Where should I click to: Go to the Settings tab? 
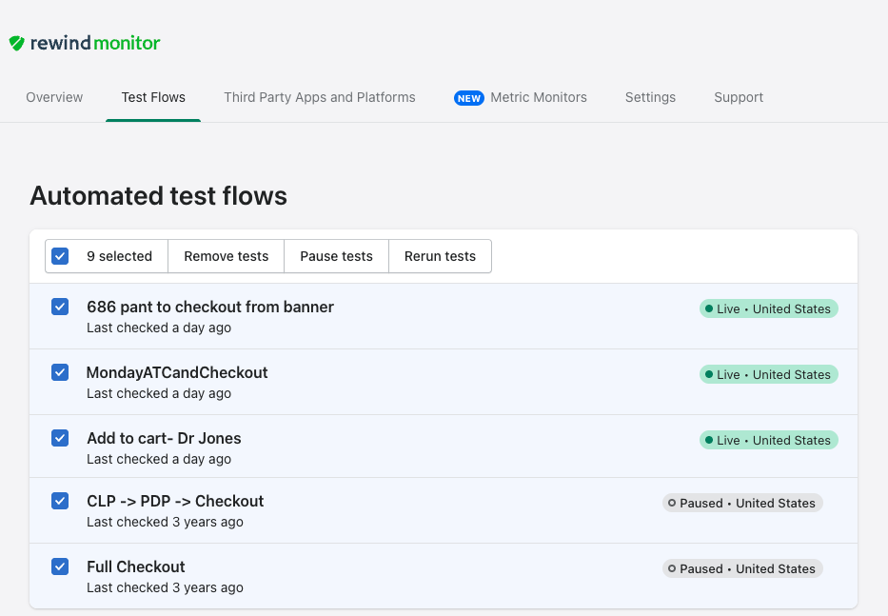pyautogui.click(x=650, y=97)
